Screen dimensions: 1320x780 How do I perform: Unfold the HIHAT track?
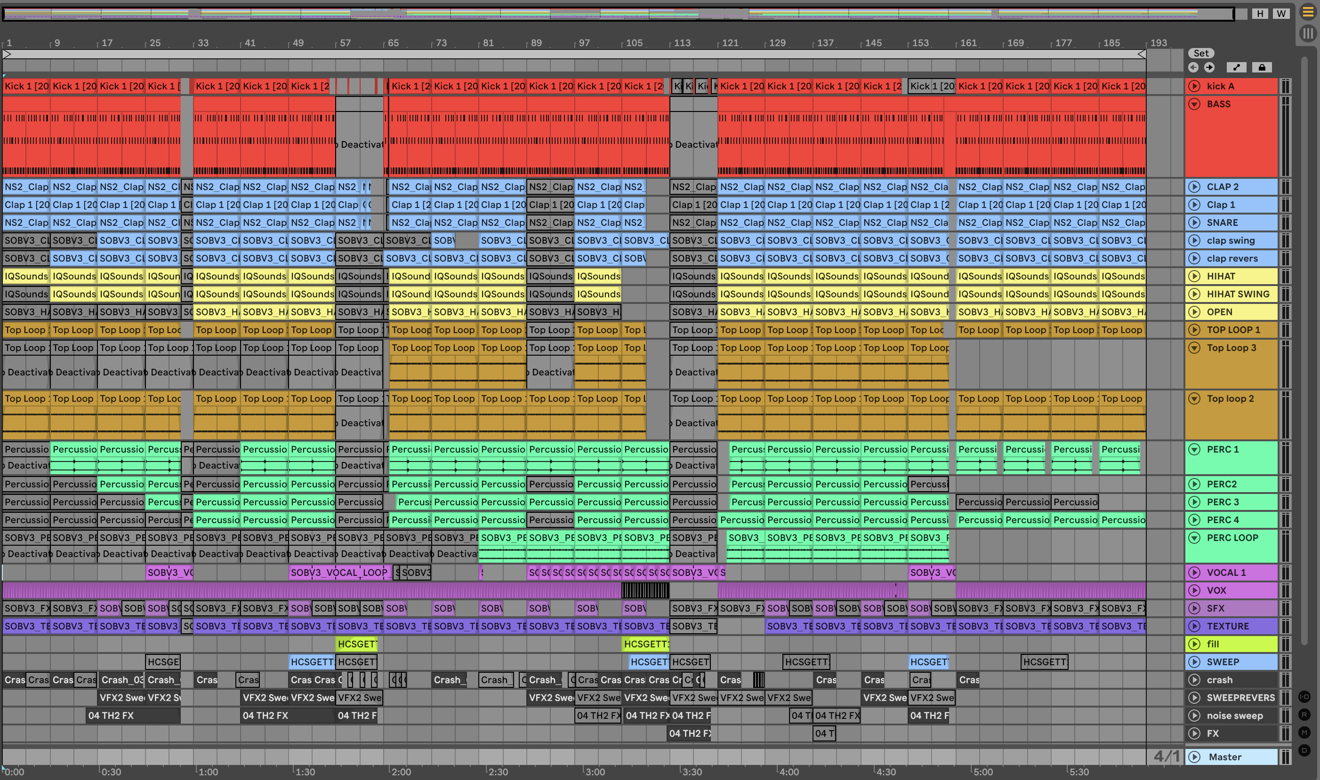click(x=1194, y=277)
